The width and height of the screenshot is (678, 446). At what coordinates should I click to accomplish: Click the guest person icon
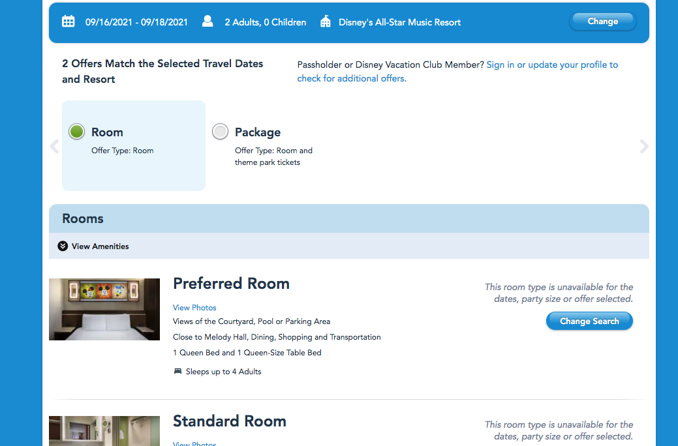(208, 22)
